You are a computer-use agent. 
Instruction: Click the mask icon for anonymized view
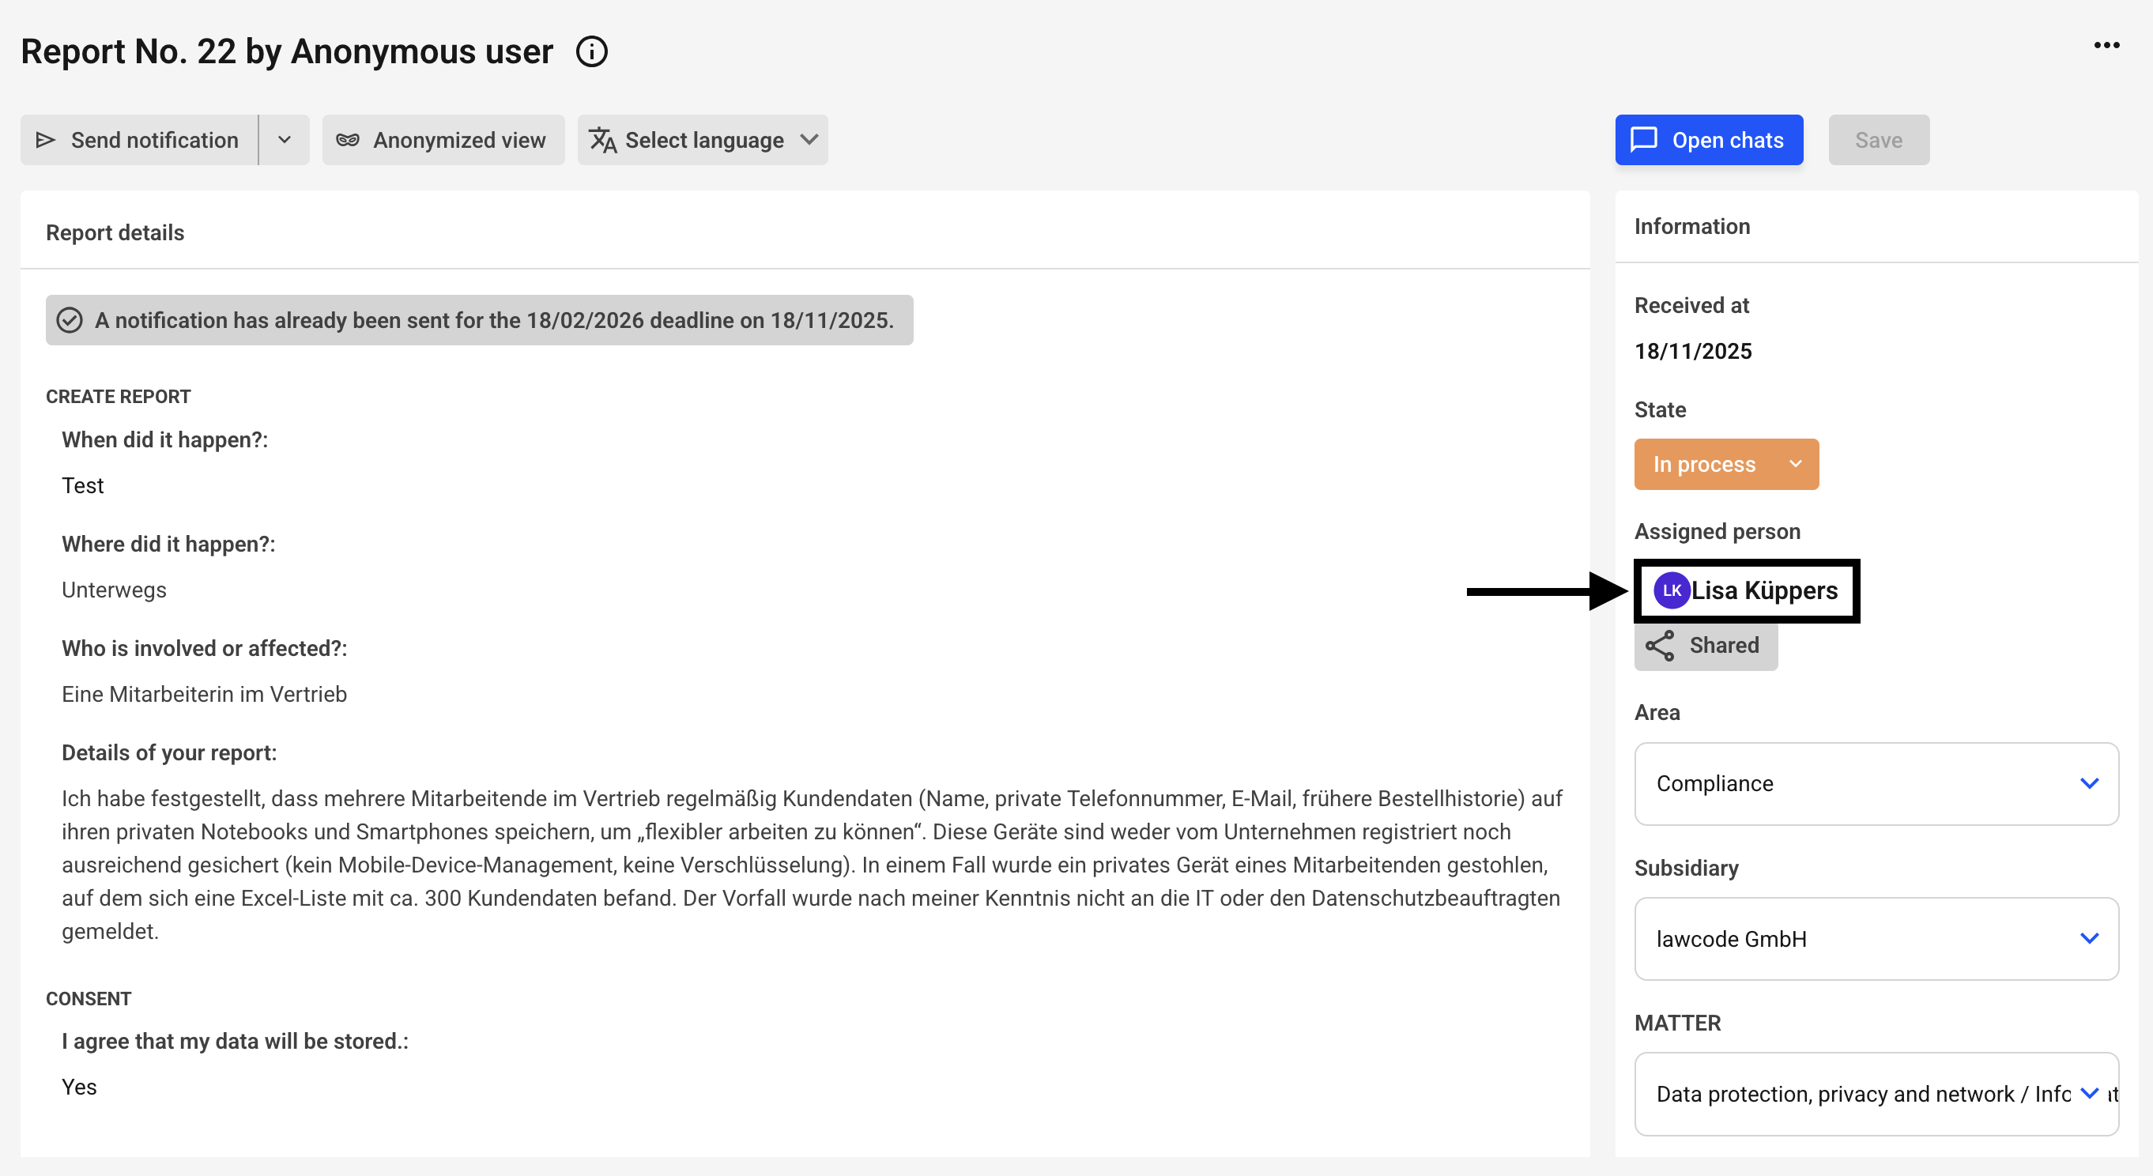[x=348, y=141]
